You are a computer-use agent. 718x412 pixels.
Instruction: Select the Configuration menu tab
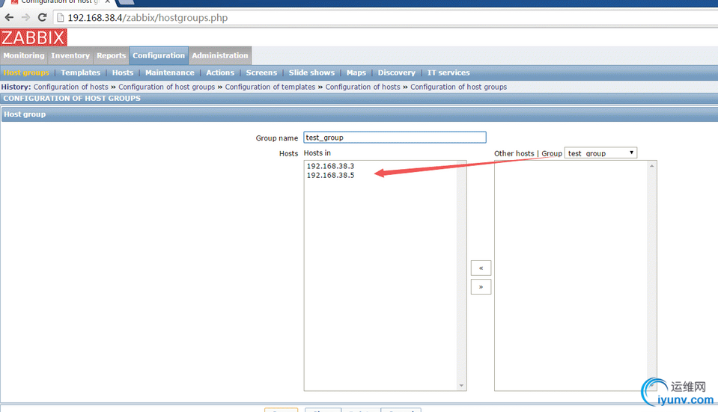pos(159,55)
